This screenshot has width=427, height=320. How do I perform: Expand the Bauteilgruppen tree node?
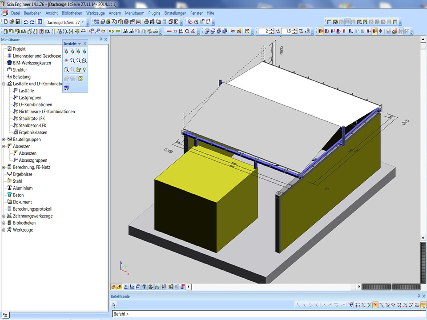pyautogui.click(x=4, y=140)
